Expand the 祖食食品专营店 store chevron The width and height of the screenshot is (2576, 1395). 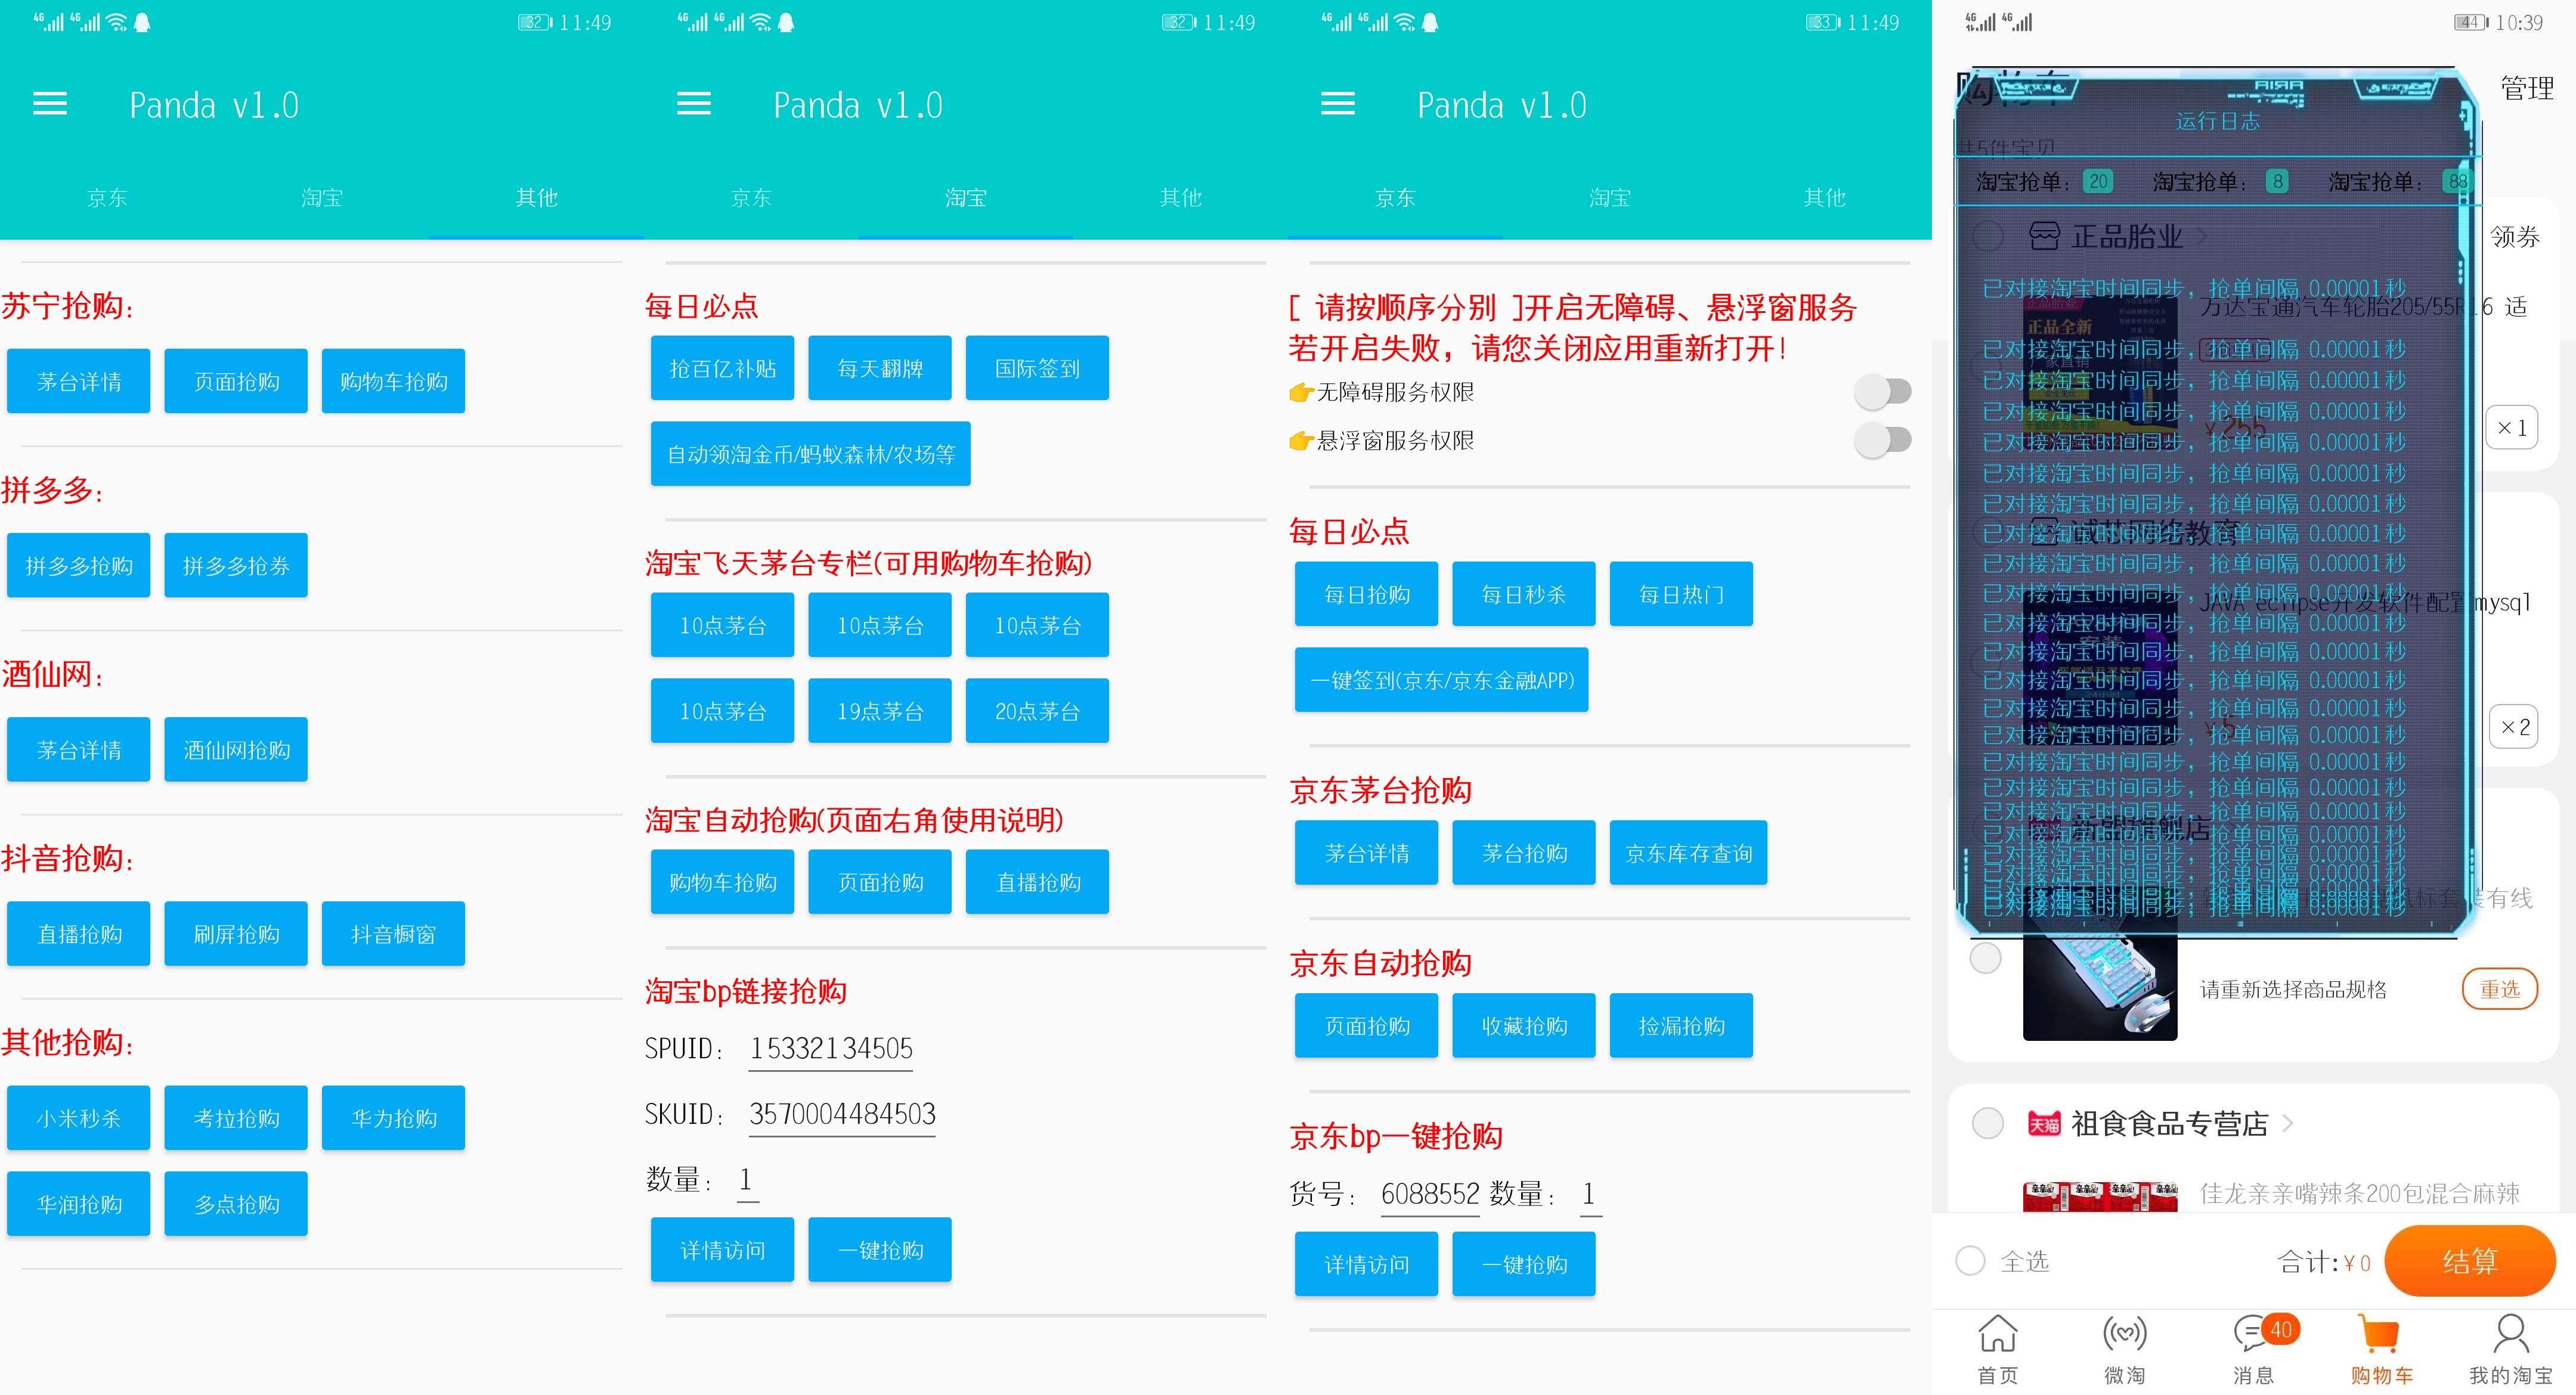(2290, 1123)
